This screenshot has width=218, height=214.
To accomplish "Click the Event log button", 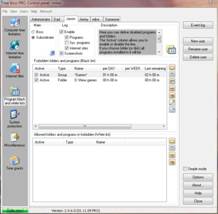I will [198, 25].
